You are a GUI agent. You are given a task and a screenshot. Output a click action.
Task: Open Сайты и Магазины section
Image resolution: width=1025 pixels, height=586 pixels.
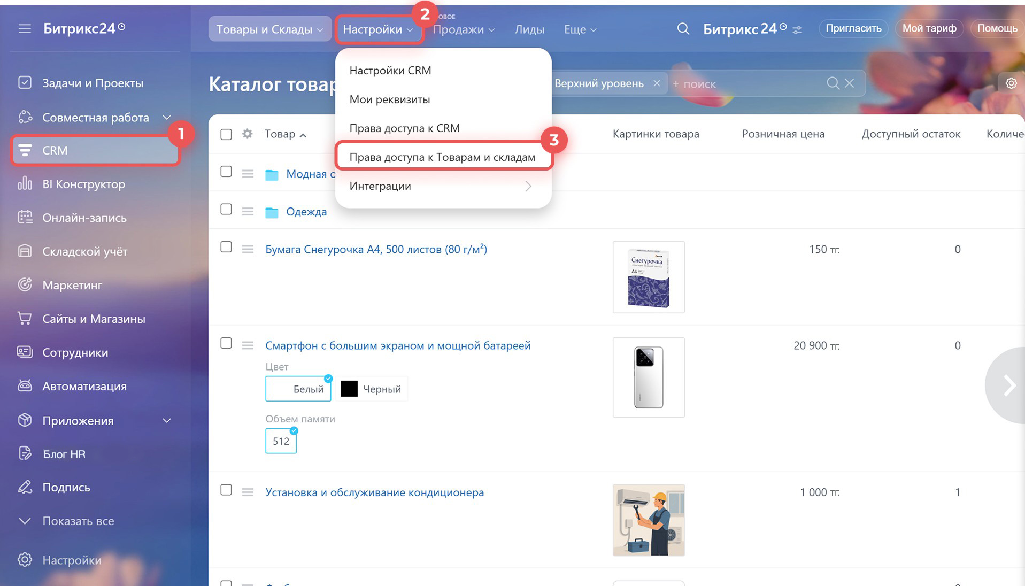point(94,319)
